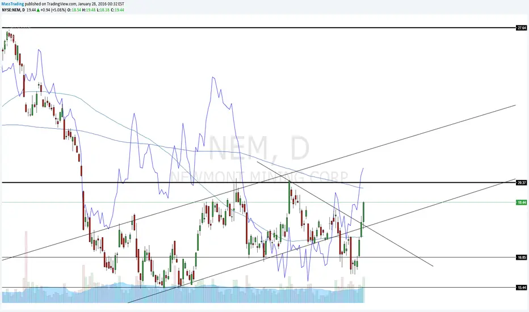
Task: Click the 15.44 price level label
Action: (x=522, y=288)
